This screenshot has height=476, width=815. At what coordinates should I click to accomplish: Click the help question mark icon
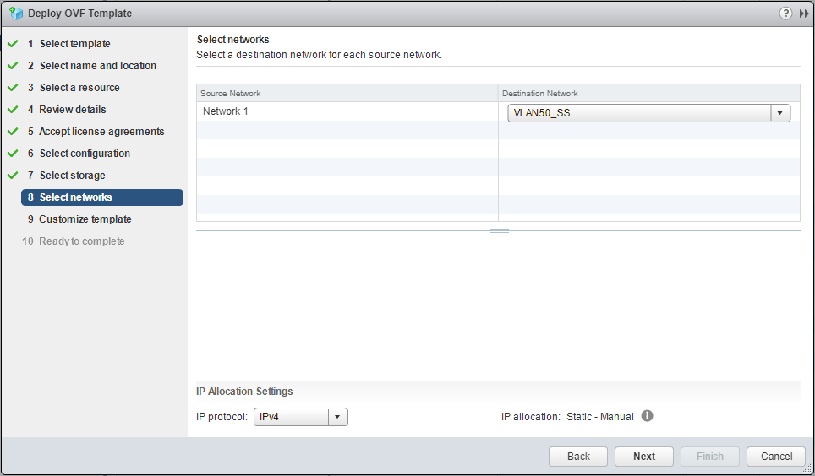[x=785, y=14]
